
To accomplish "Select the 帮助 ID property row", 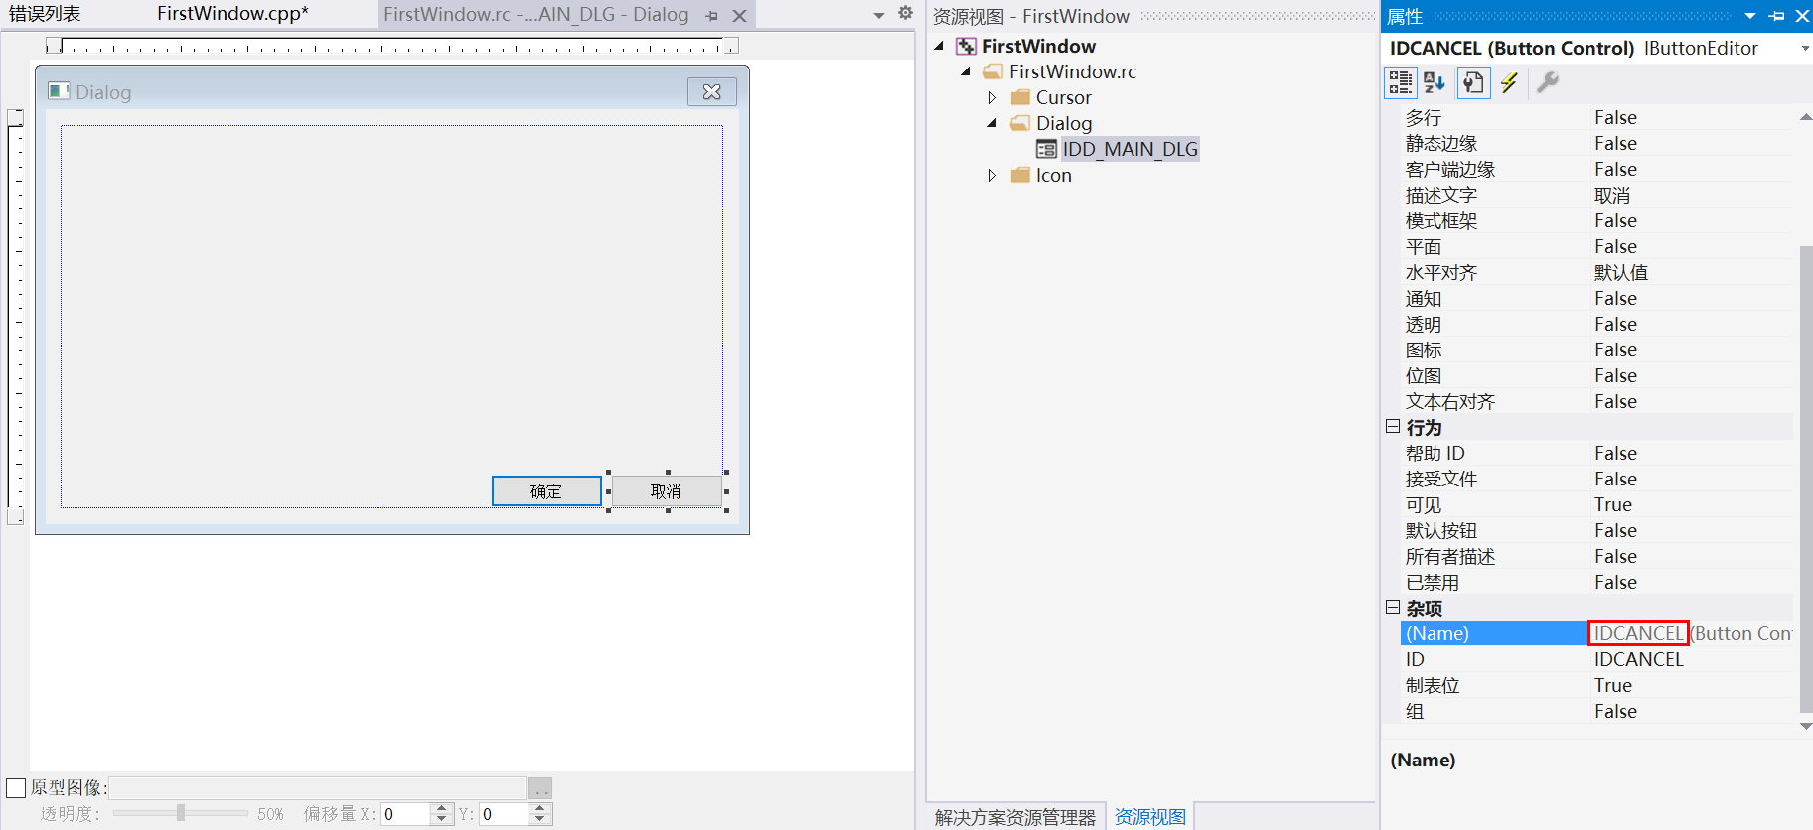I will 1596,453.
